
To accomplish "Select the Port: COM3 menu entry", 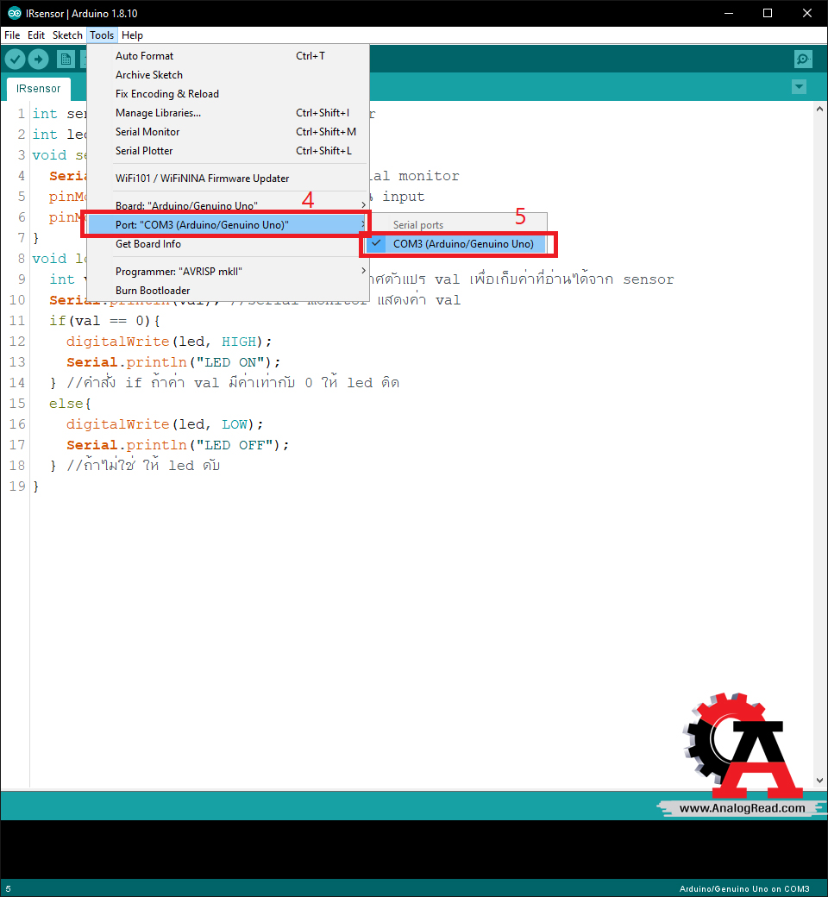I will [x=228, y=224].
